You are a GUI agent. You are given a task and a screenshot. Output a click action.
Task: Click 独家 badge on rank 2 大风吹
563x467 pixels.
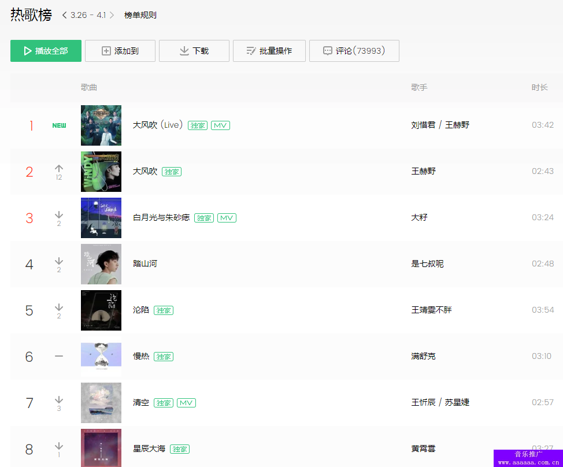click(172, 172)
